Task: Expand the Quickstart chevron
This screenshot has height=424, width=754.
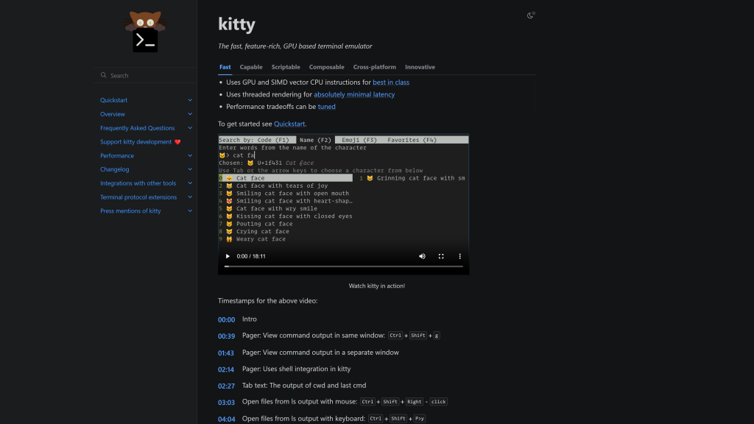Action: point(190,100)
